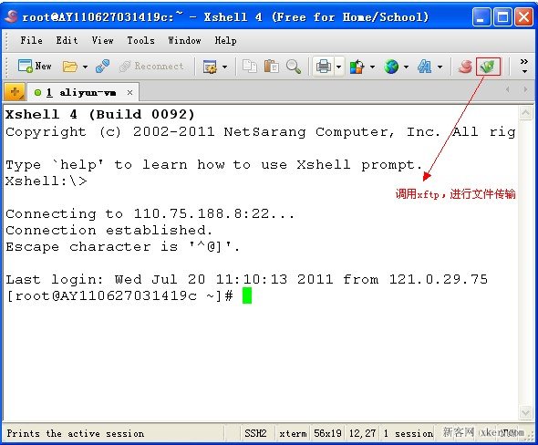Click at the terminal prompt cursor
The height and width of the screenshot is (445, 538).
click(x=247, y=295)
